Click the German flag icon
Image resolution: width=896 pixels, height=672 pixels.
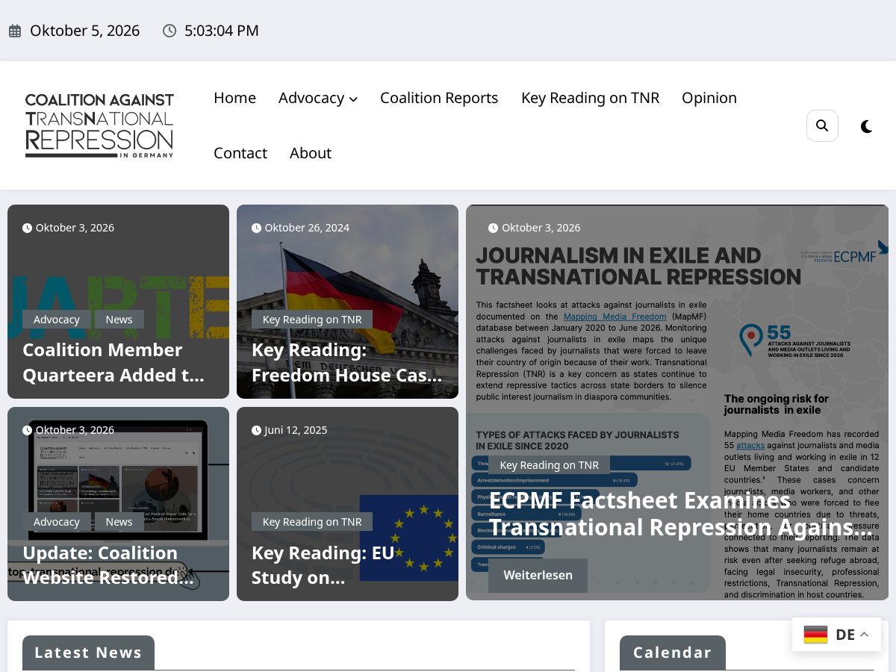coord(815,635)
